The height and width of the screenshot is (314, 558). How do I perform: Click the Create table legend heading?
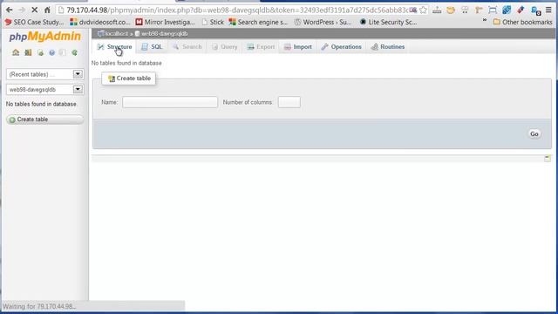(x=129, y=78)
